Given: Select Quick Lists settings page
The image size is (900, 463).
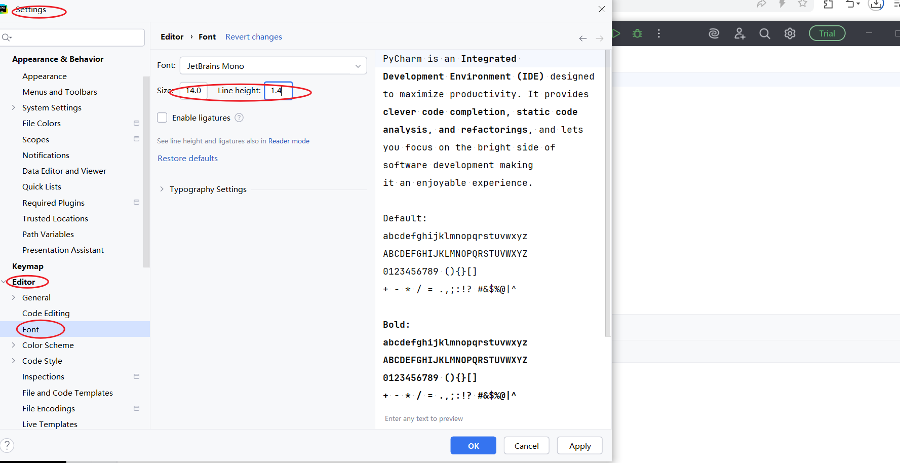Looking at the screenshot, I should click(x=42, y=186).
